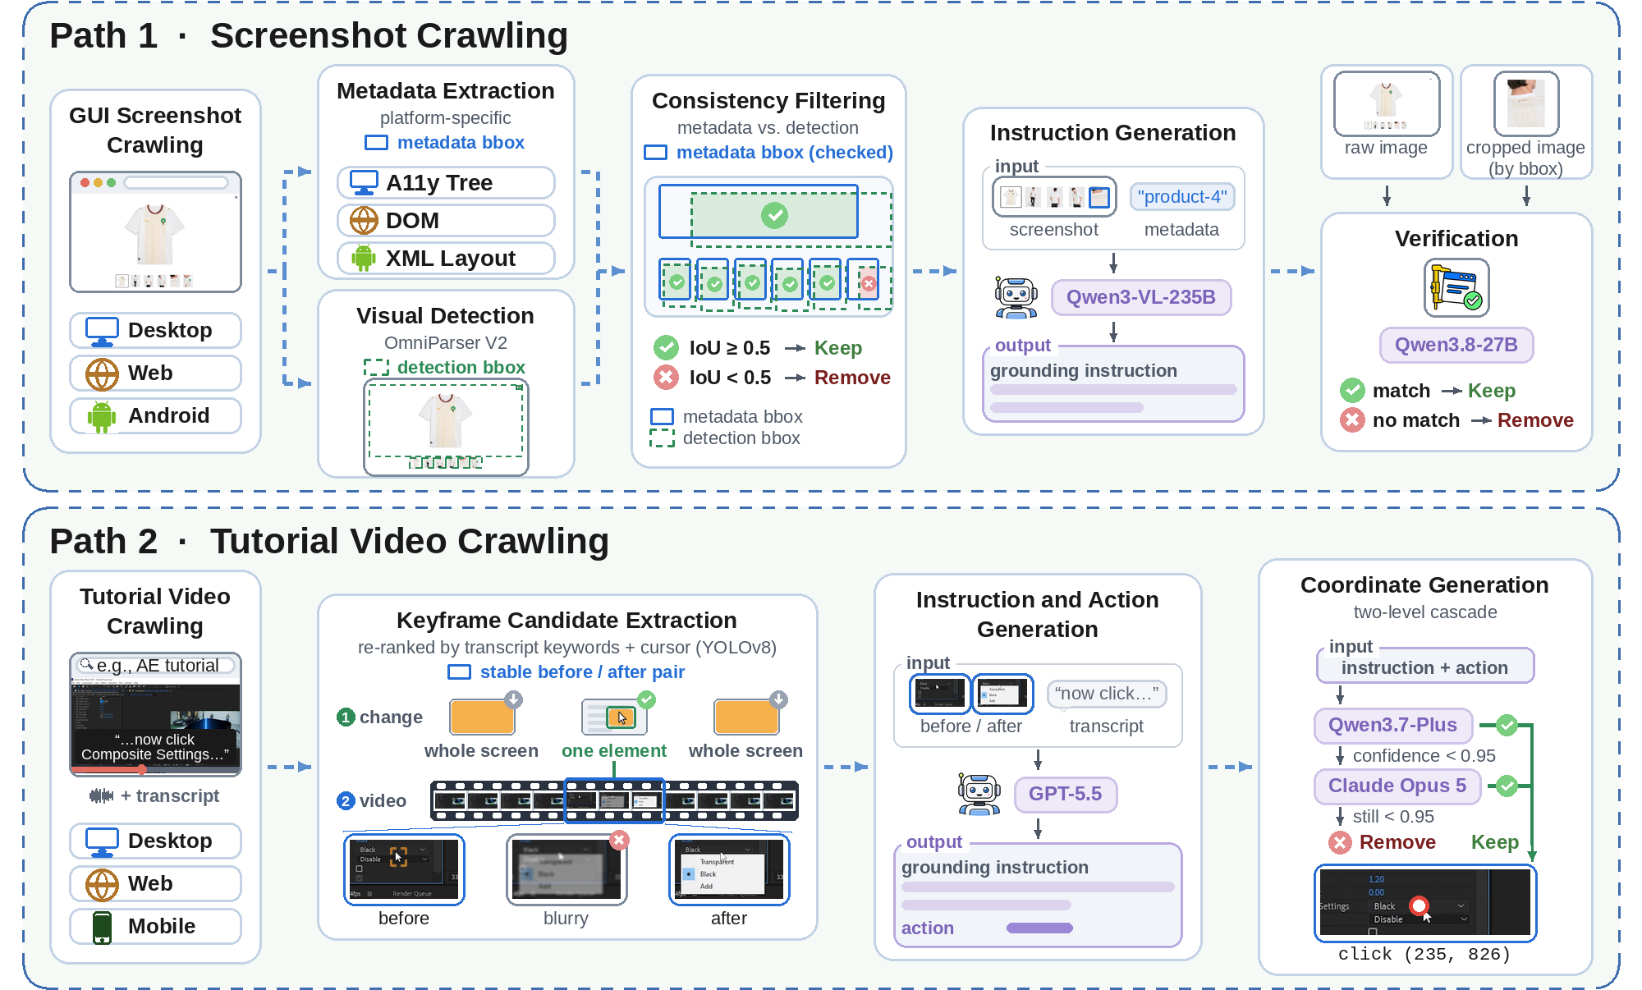Click the audio waveform icon beside + transcript
The image size is (1642, 990).
pyautogui.click(x=101, y=795)
